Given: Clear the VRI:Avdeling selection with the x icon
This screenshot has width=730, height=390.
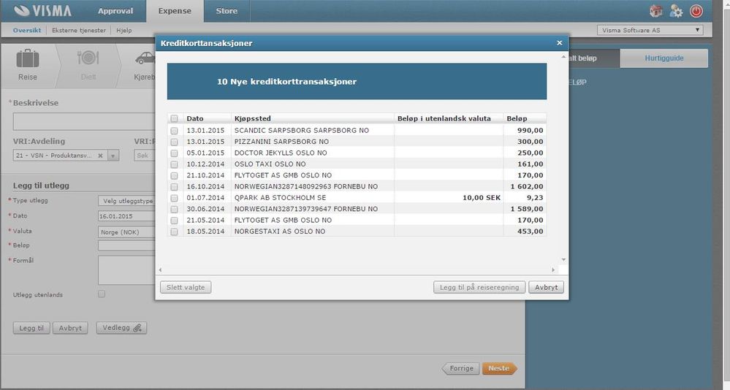Looking at the screenshot, I should point(100,156).
